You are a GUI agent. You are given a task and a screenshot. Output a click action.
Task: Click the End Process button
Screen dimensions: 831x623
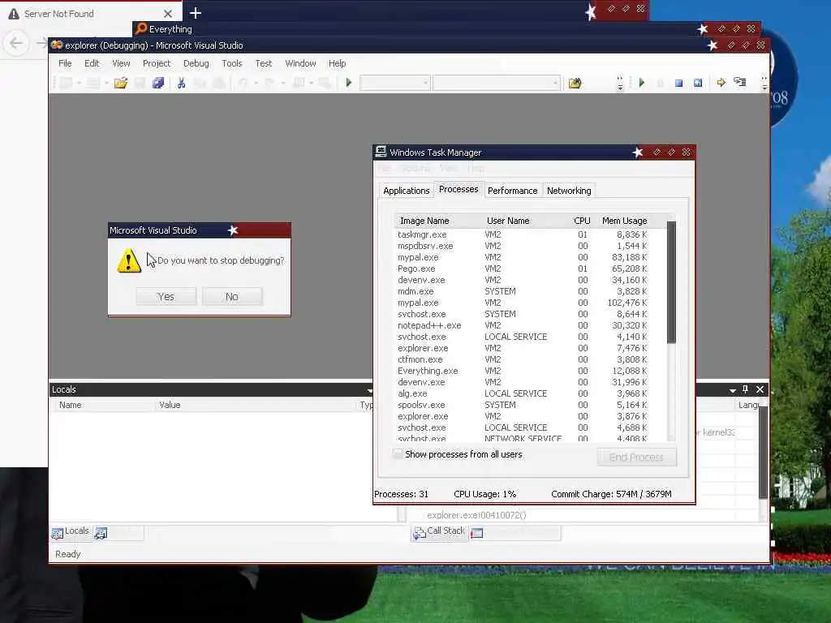636,458
